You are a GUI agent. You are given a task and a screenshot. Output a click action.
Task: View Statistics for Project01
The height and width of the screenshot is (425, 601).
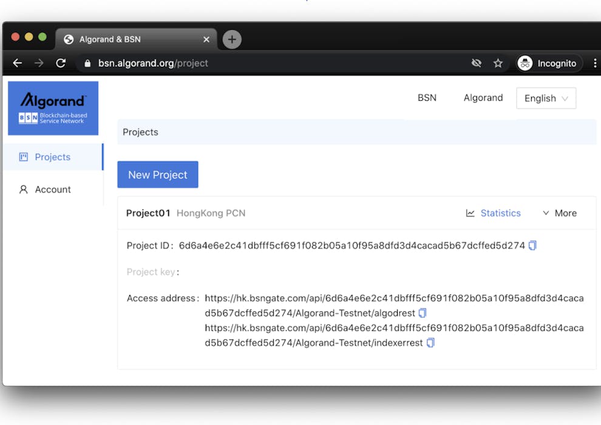click(x=501, y=213)
